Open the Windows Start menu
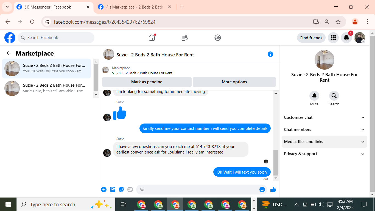This screenshot has width=375, height=211. tap(8, 204)
